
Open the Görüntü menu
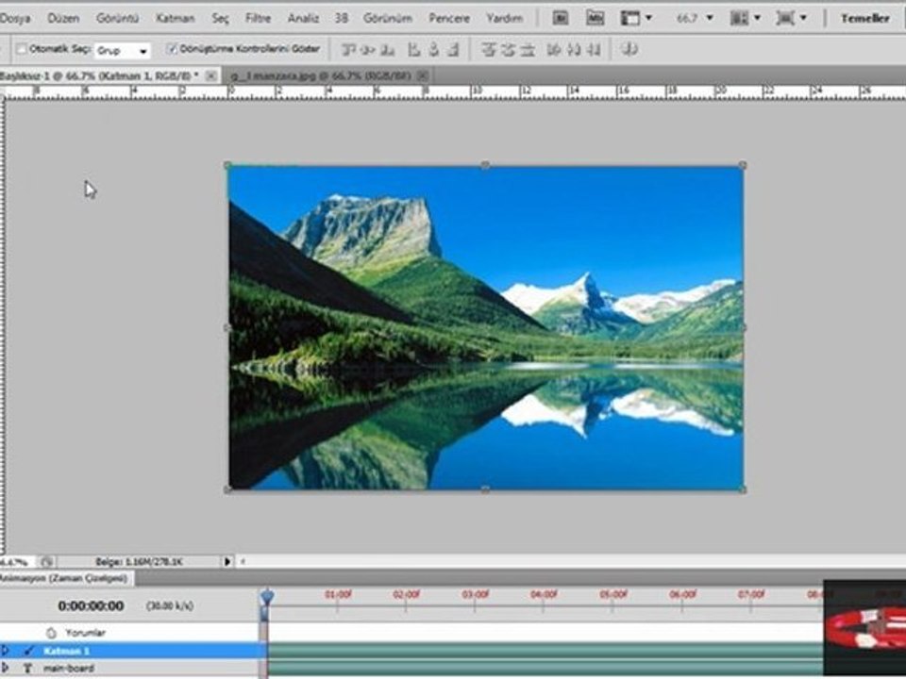tap(117, 19)
